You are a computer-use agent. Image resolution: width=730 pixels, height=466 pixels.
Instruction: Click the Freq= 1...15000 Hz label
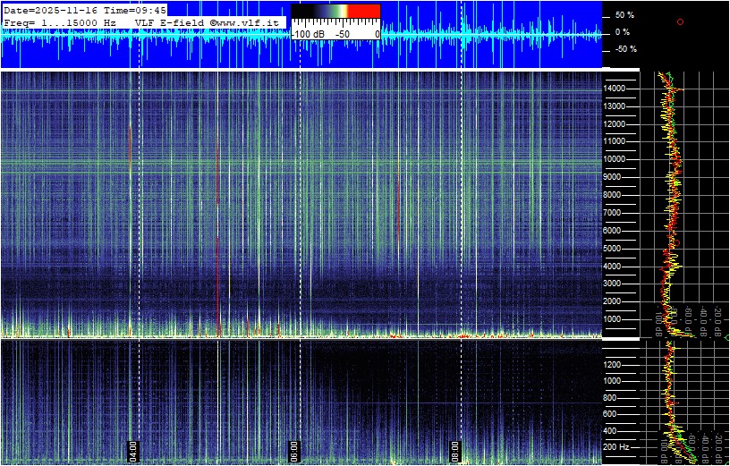pyautogui.click(x=60, y=21)
